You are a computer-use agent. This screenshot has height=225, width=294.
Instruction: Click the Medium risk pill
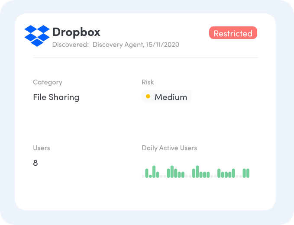[x=167, y=96]
